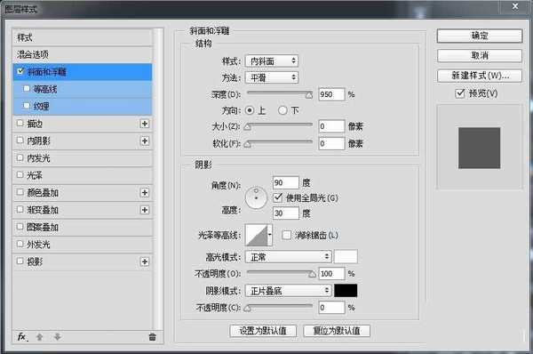This screenshot has height=354, width=533.
Task: Select the 内发光 row label
Action: (x=38, y=158)
